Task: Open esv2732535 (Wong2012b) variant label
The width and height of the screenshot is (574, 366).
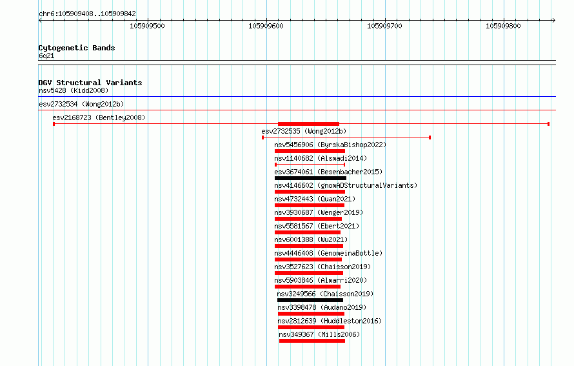Action: (x=304, y=131)
